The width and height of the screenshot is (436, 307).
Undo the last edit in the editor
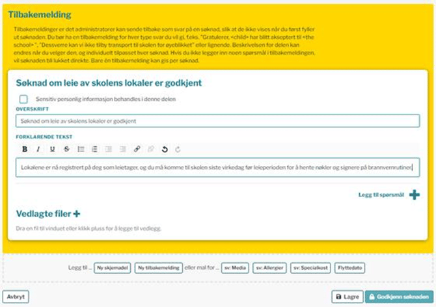pos(165,149)
